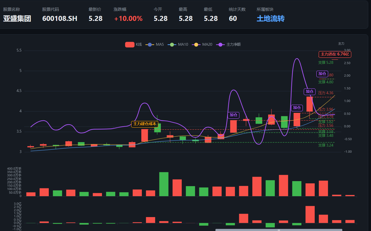Click the 支撑 3.82 level label

point(326,122)
